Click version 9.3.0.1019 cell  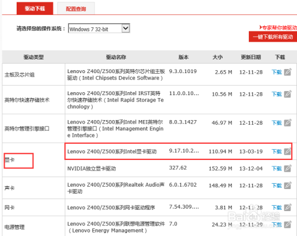click(x=183, y=71)
